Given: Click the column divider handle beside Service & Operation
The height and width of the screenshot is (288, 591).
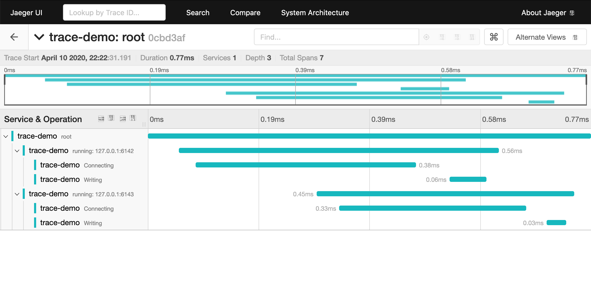Looking at the screenshot, I should click(x=144, y=124).
